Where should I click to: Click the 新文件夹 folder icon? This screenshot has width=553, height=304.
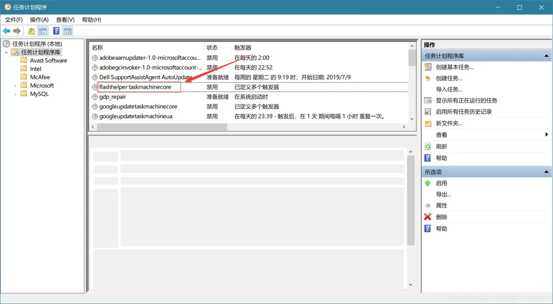(x=428, y=123)
